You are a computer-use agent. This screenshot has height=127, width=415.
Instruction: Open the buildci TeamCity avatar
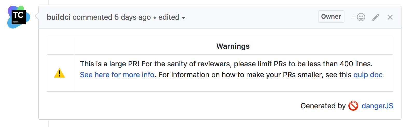coord(19,17)
